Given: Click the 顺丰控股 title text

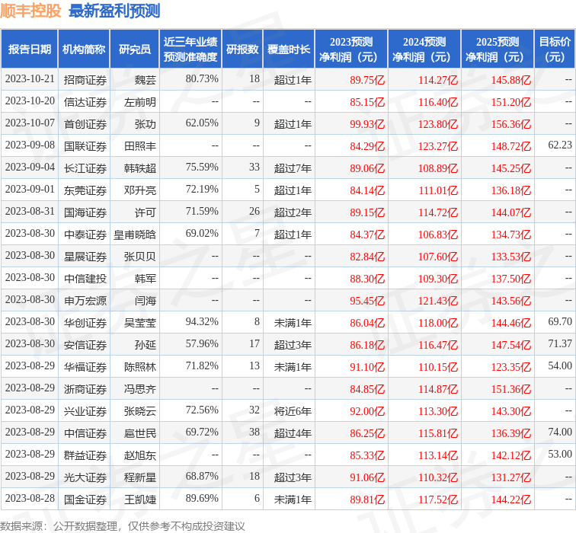Looking at the screenshot, I should [30, 11].
